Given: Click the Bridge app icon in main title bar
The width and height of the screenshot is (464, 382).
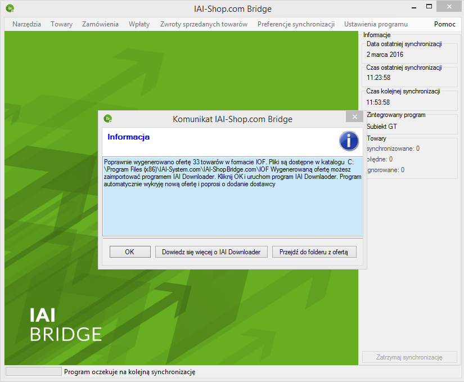Looking at the screenshot, I should (x=10, y=8).
